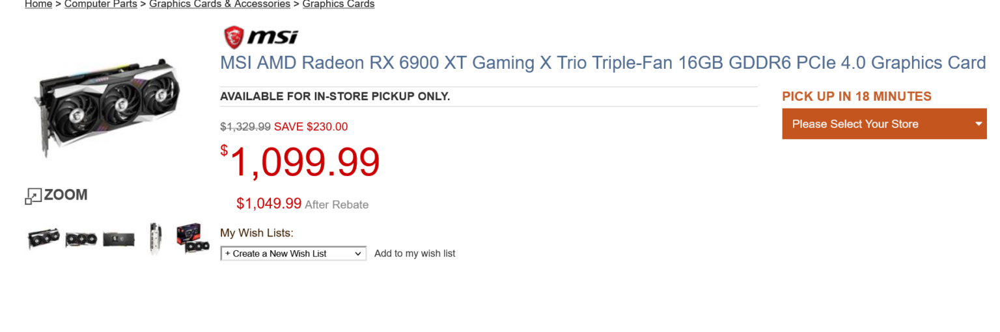Show the side profile thumbnail

pos(156,239)
